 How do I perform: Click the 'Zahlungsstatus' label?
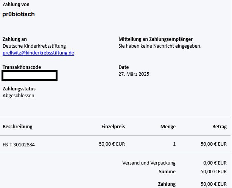click(19, 89)
